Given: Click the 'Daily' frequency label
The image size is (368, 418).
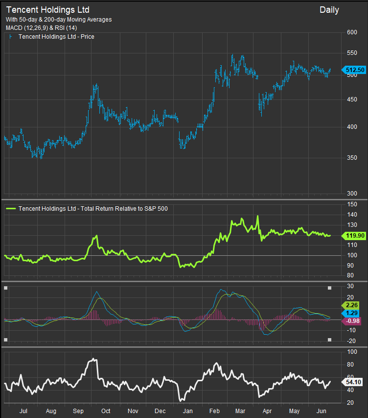Looking at the screenshot, I should (329, 10).
